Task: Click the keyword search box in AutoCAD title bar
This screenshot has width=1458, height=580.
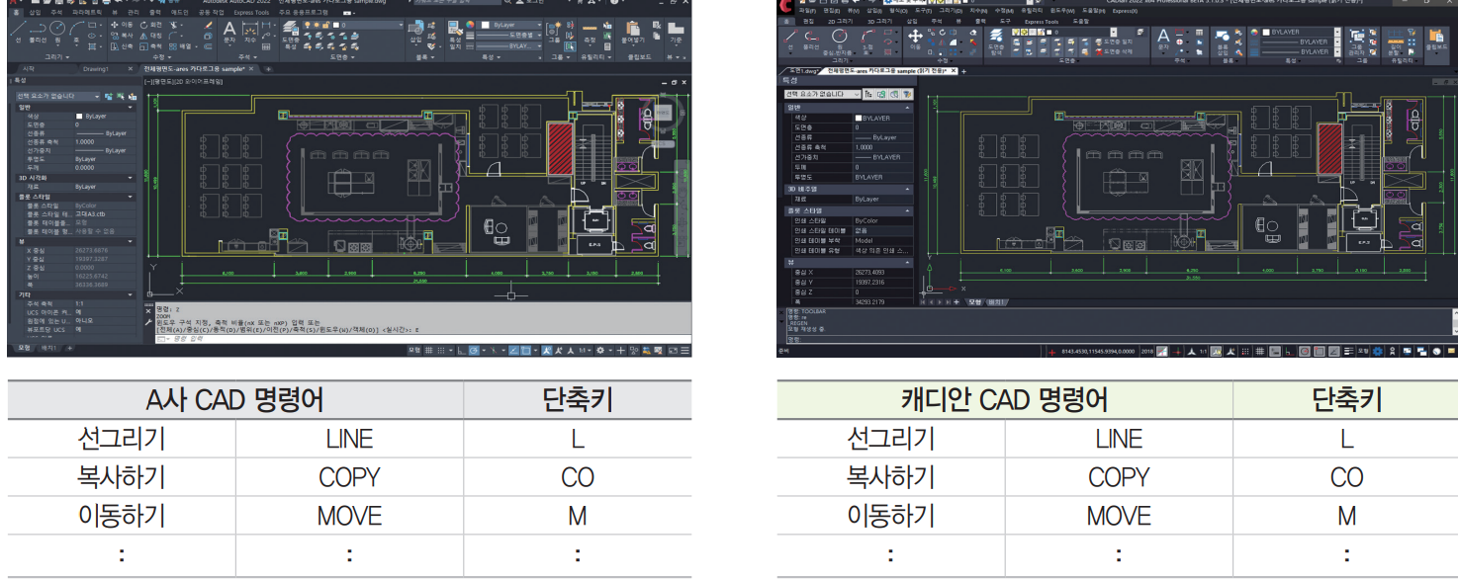Action: tap(458, 2)
